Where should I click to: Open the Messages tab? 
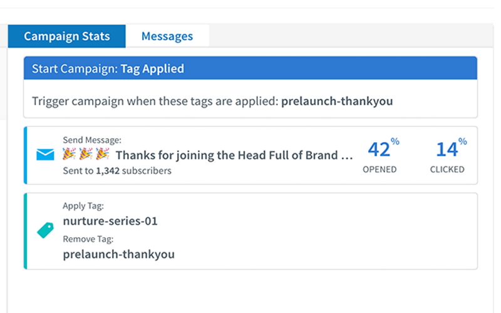click(x=167, y=36)
